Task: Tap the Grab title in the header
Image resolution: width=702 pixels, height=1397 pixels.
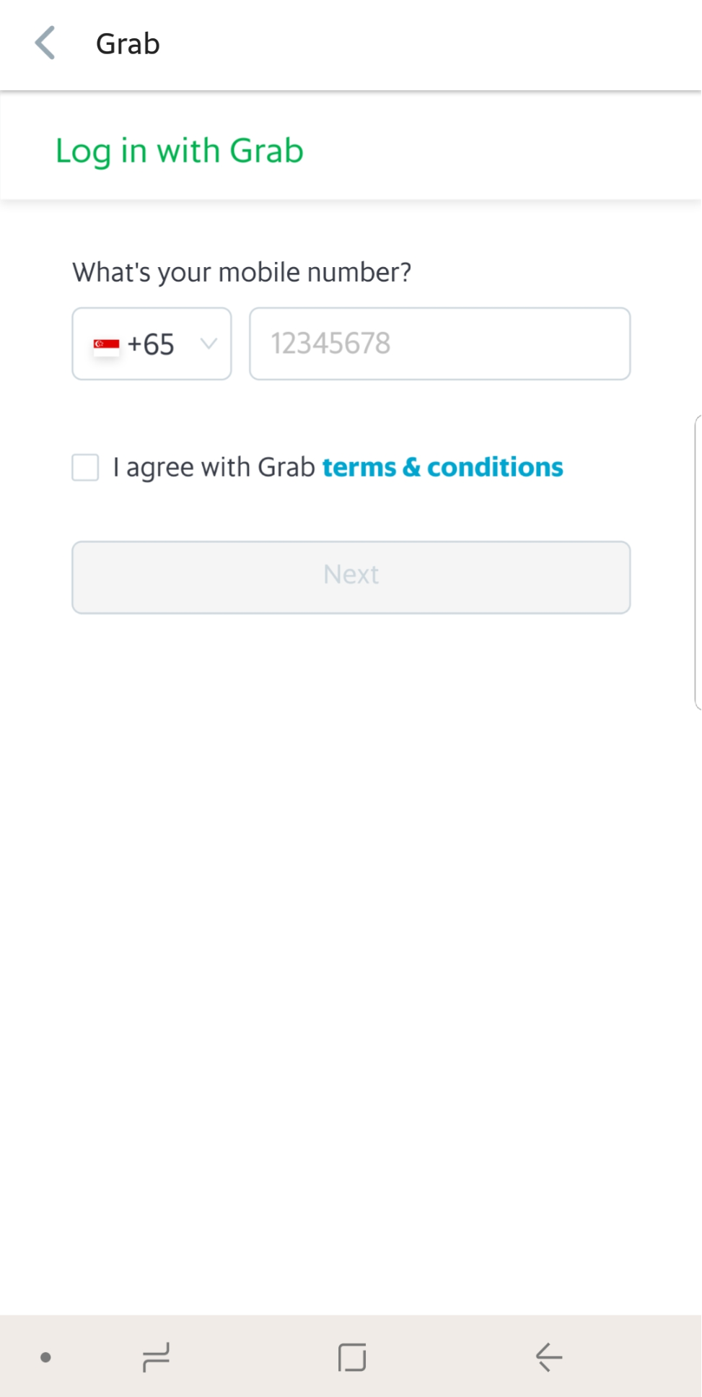Action: (128, 44)
